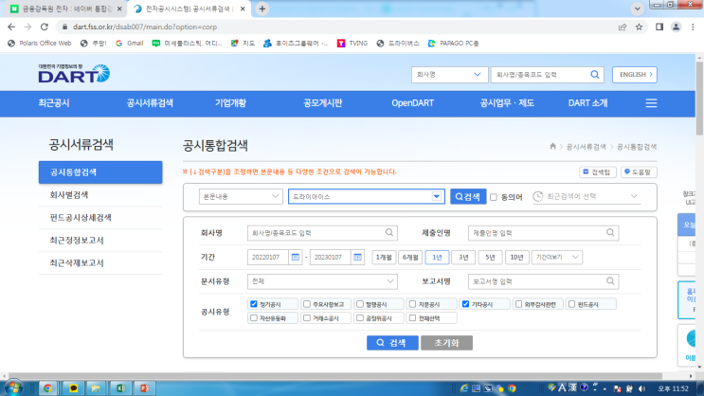
Task: Uncheck 기타공시 checkbox
Action: click(x=465, y=304)
